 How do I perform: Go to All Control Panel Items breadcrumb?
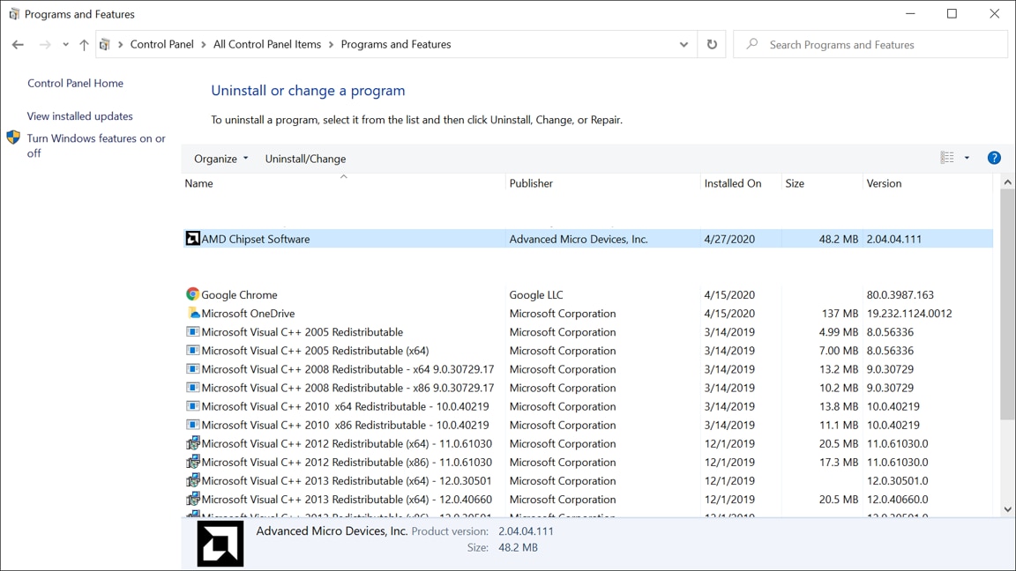point(267,45)
